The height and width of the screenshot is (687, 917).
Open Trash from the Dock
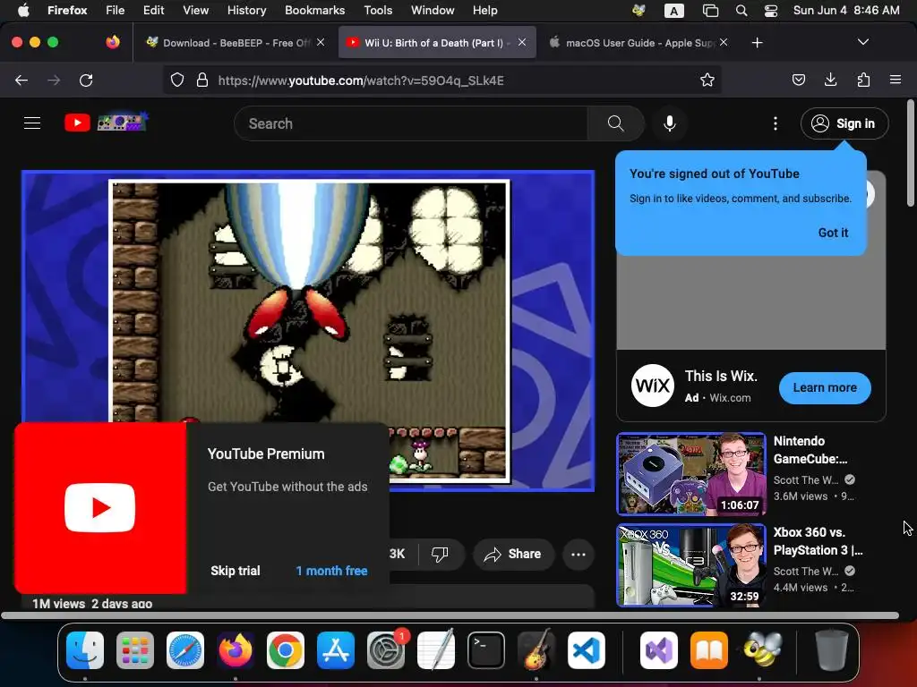coord(832,649)
